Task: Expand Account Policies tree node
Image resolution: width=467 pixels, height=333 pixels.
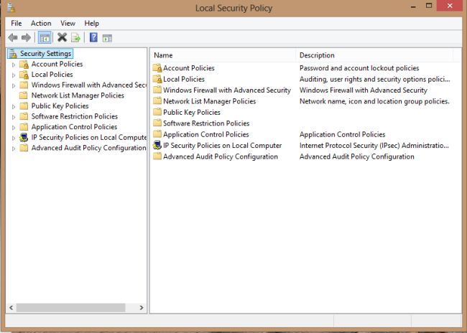Action: pyautogui.click(x=14, y=65)
